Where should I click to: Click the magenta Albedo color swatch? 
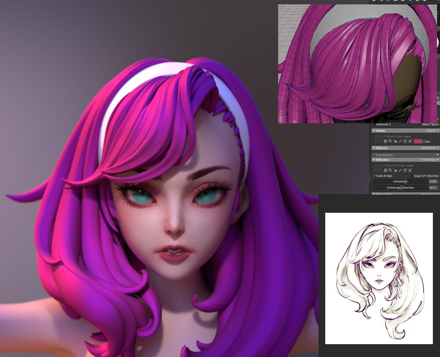coord(418,141)
